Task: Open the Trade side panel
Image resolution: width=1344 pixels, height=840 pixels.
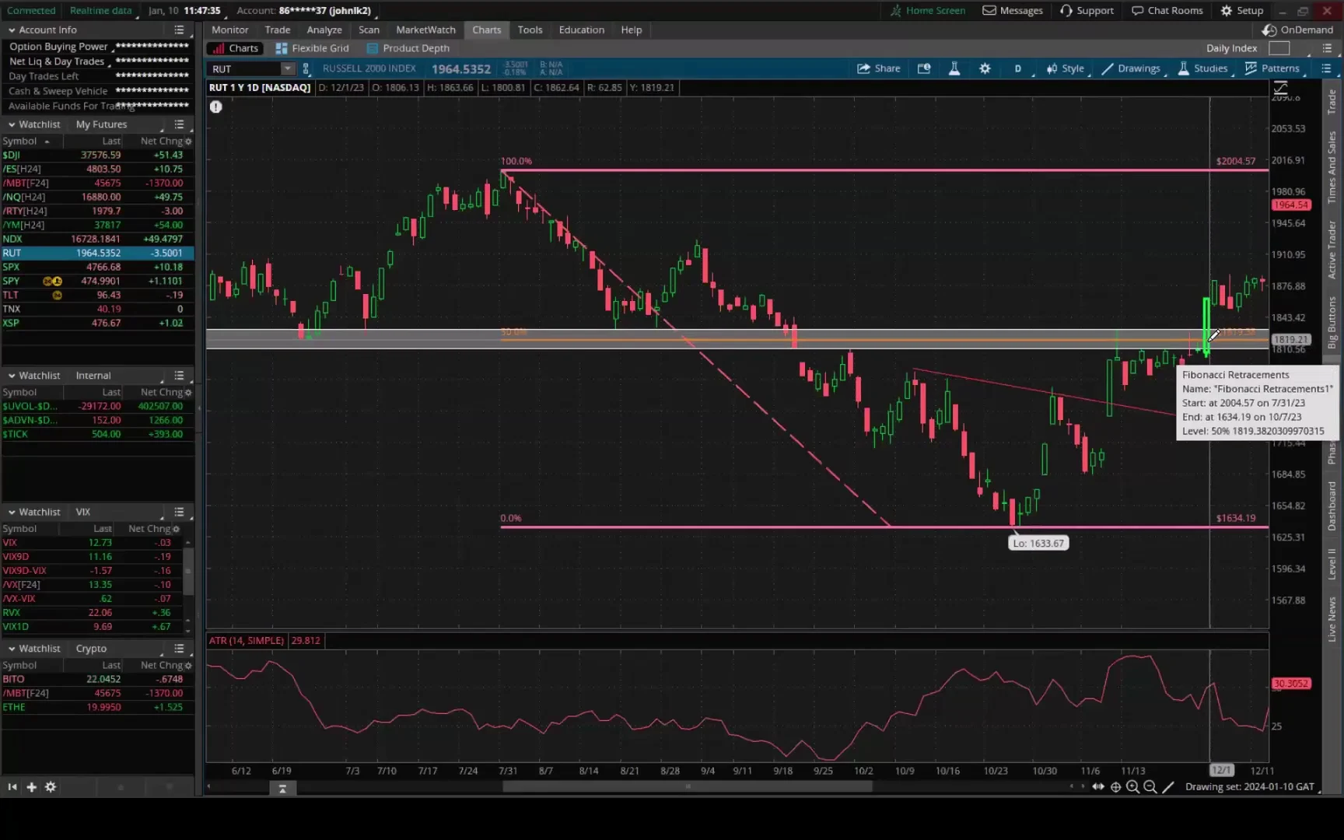Action: point(1332,102)
